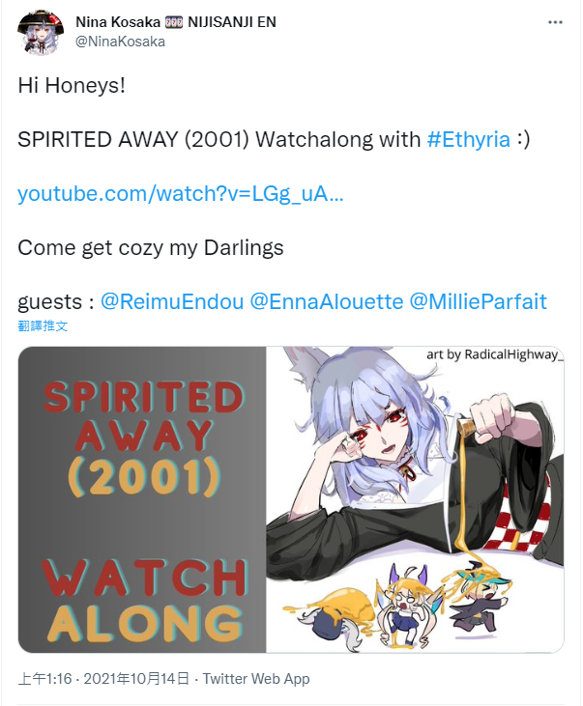Click the 'WATCH ALONG' text in thumbnail
This screenshot has height=706, width=583.
[144, 601]
